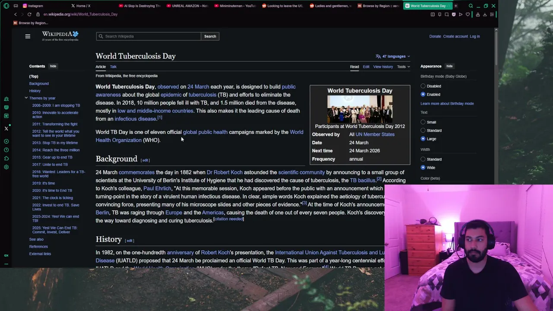Hide the Appearance panel
Image resolution: width=553 pixels, height=311 pixels.
pyautogui.click(x=449, y=66)
